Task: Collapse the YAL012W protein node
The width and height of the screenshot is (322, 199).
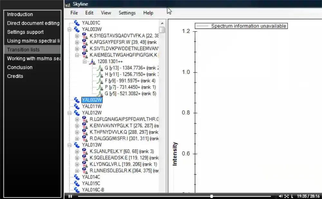Action: tap(70, 113)
